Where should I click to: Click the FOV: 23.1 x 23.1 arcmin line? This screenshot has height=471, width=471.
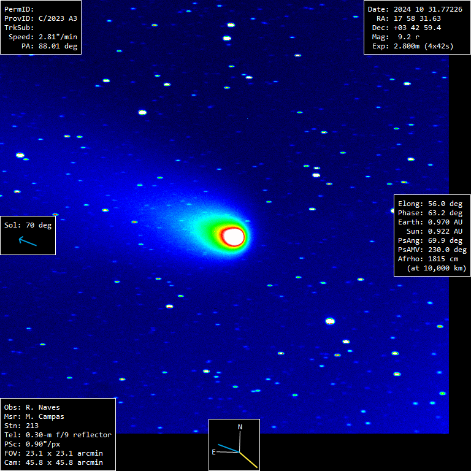coord(53,453)
